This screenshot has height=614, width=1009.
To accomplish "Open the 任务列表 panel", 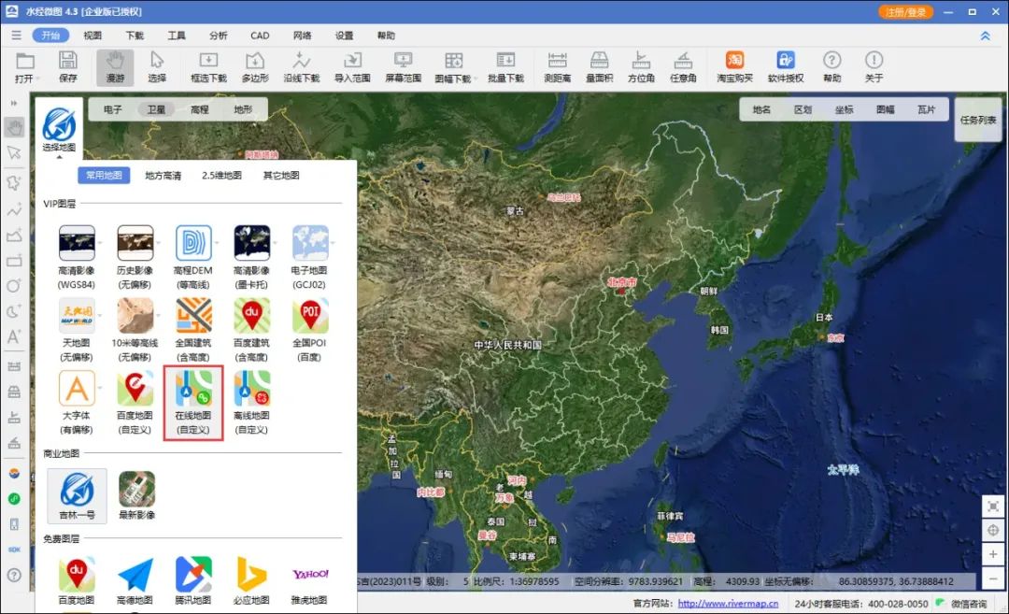I will [978, 120].
